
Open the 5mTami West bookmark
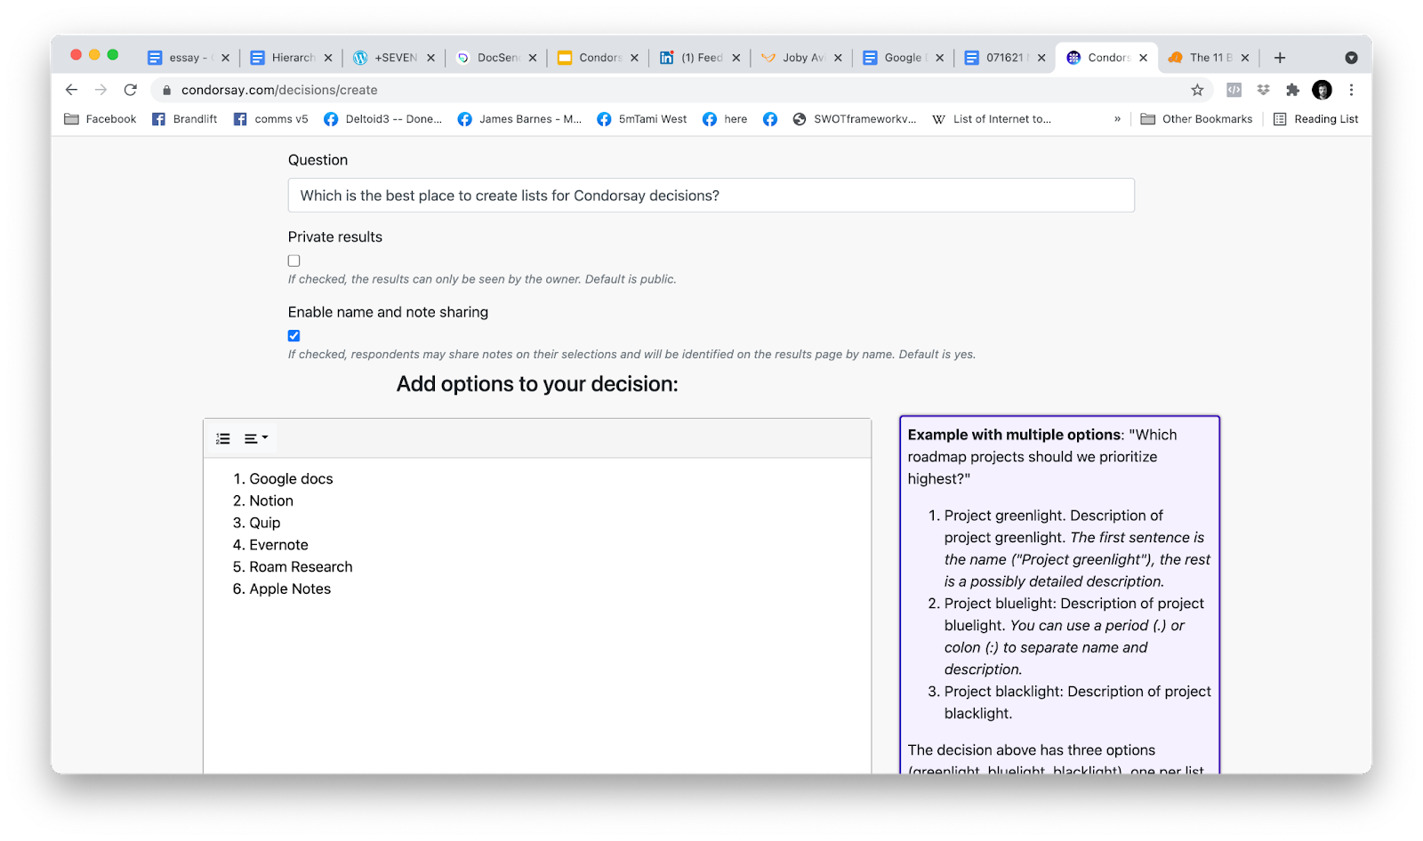click(642, 119)
